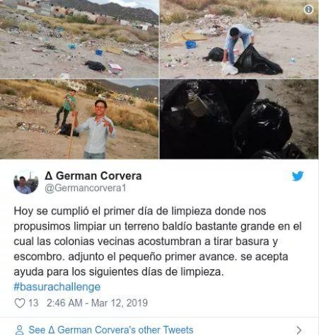Viewport: 319px width, 335px height.
Task: Click the tweet text about limpieza
Action: pyautogui.click(x=158, y=242)
